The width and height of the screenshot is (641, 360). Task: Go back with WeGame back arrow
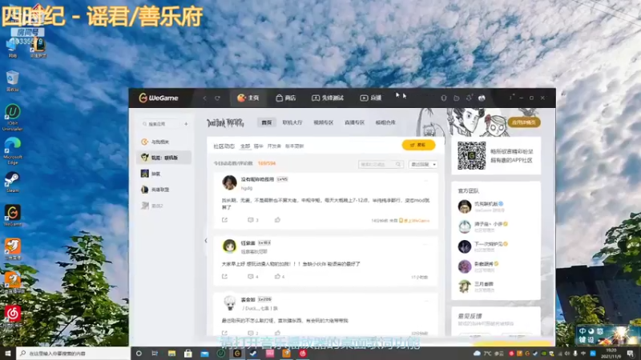tap(205, 98)
